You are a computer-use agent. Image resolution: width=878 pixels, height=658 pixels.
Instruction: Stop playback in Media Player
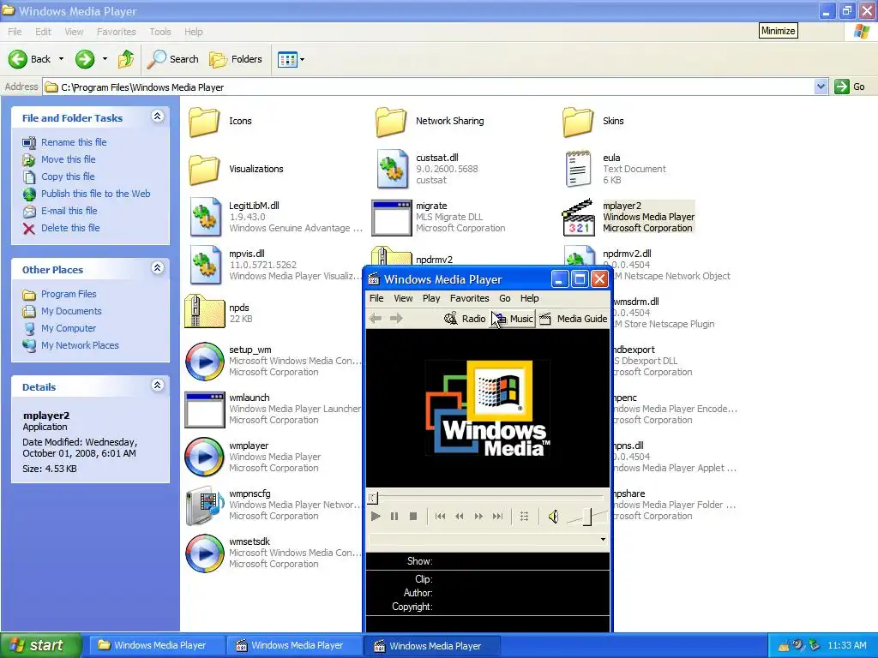(413, 517)
